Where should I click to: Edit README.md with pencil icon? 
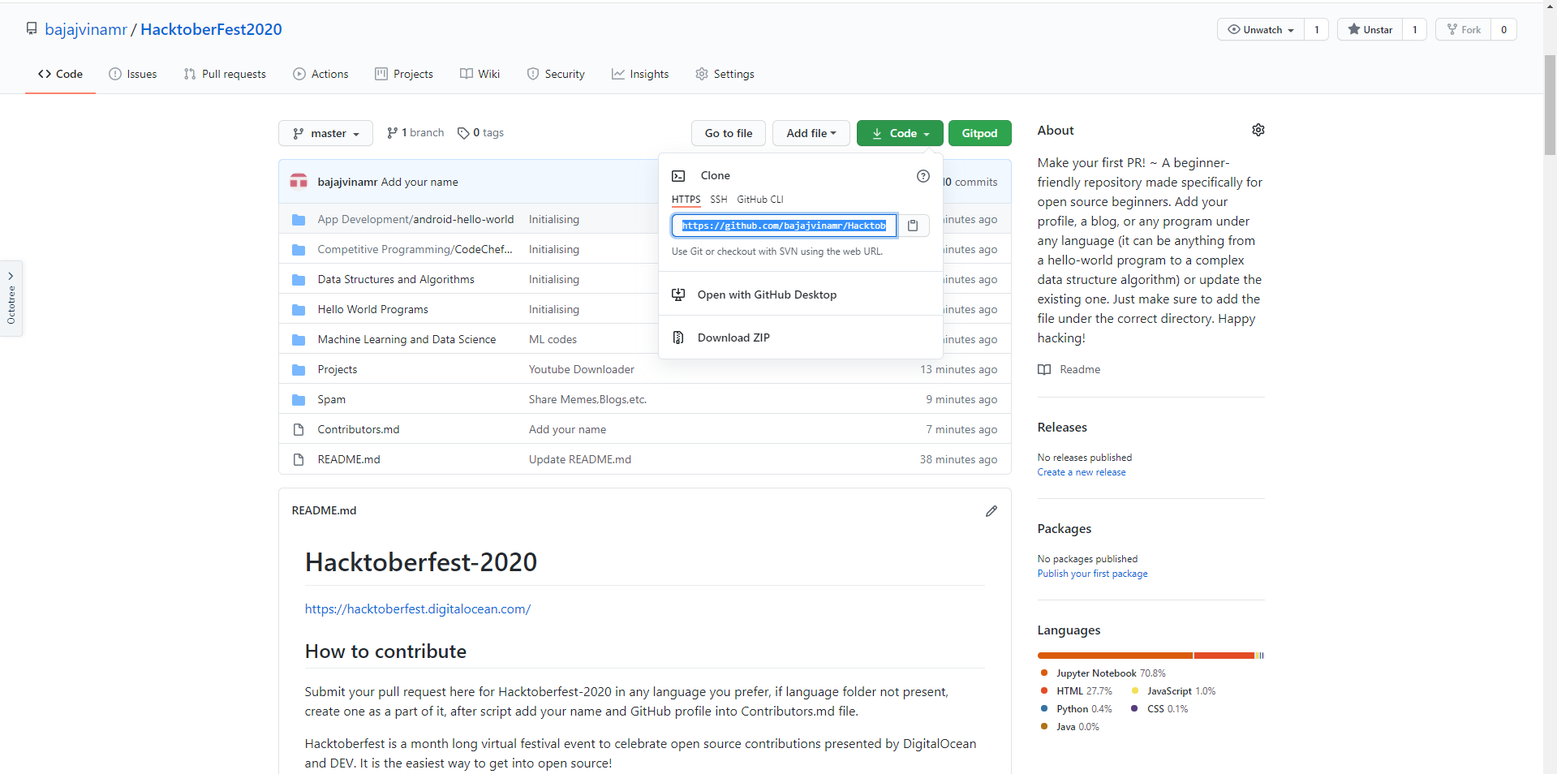[x=991, y=511]
